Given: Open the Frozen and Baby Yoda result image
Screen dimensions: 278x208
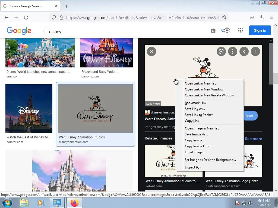Looking at the screenshot, I should [106, 53].
